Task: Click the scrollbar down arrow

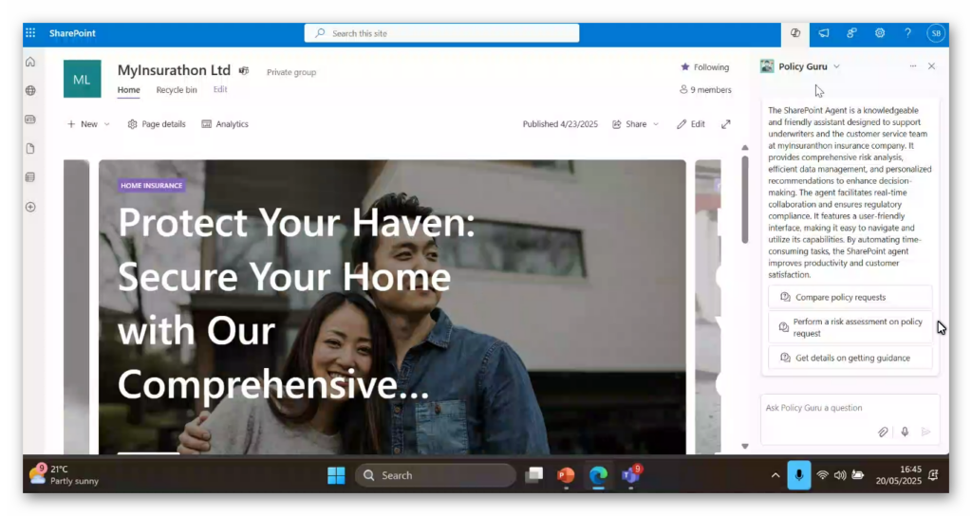Action: (x=745, y=446)
